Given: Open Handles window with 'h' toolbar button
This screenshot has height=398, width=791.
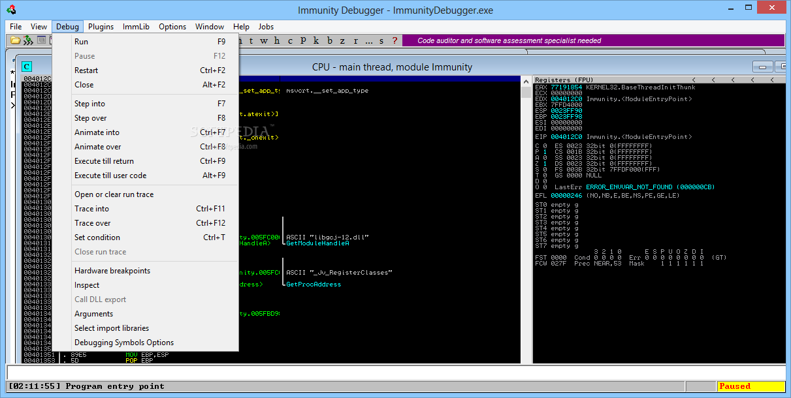Looking at the screenshot, I should point(276,40).
